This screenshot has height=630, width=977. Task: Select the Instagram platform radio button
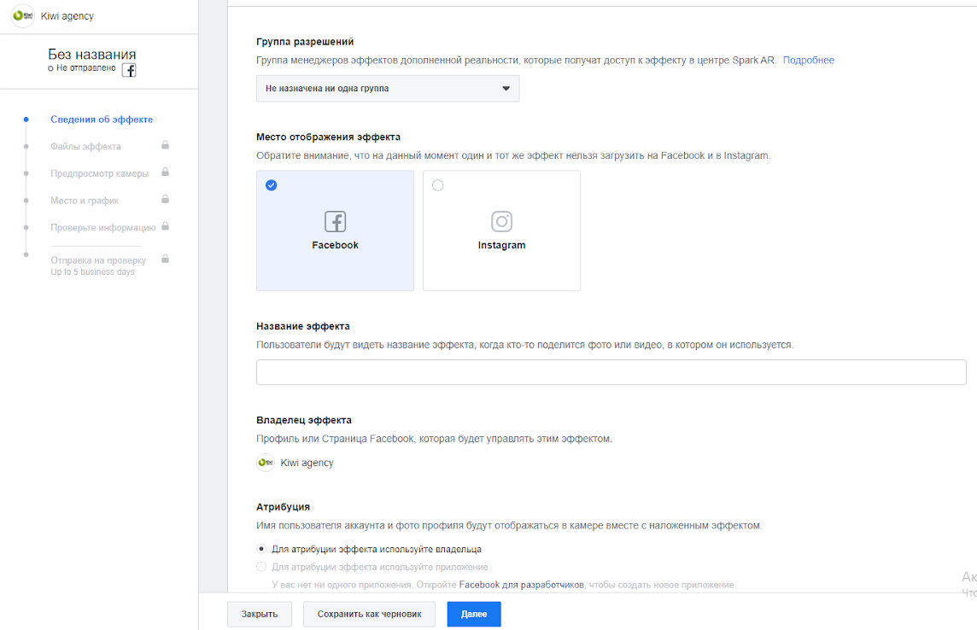pyautogui.click(x=438, y=185)
